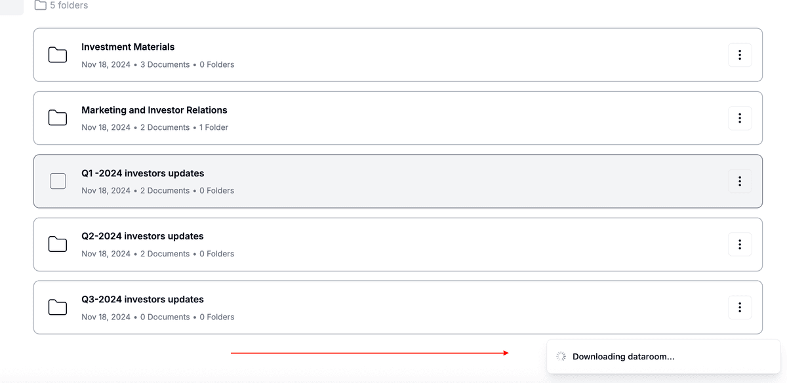Viewport: 787px width, 383px height.
Task: Open three-dot menu for Q2-2024 investors updates
Action: click(x=740, y=245)
